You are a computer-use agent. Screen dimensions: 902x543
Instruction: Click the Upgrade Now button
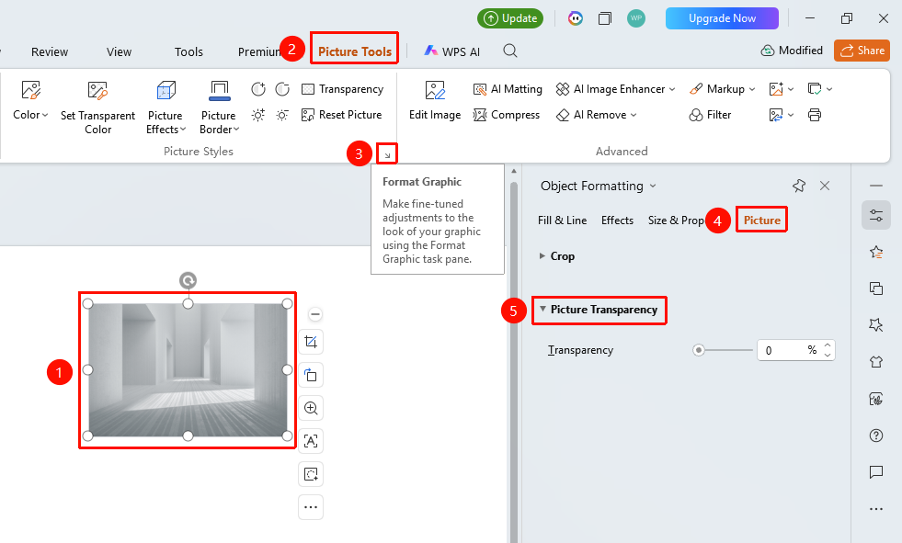pyautogui.click(x=722, y=18)
